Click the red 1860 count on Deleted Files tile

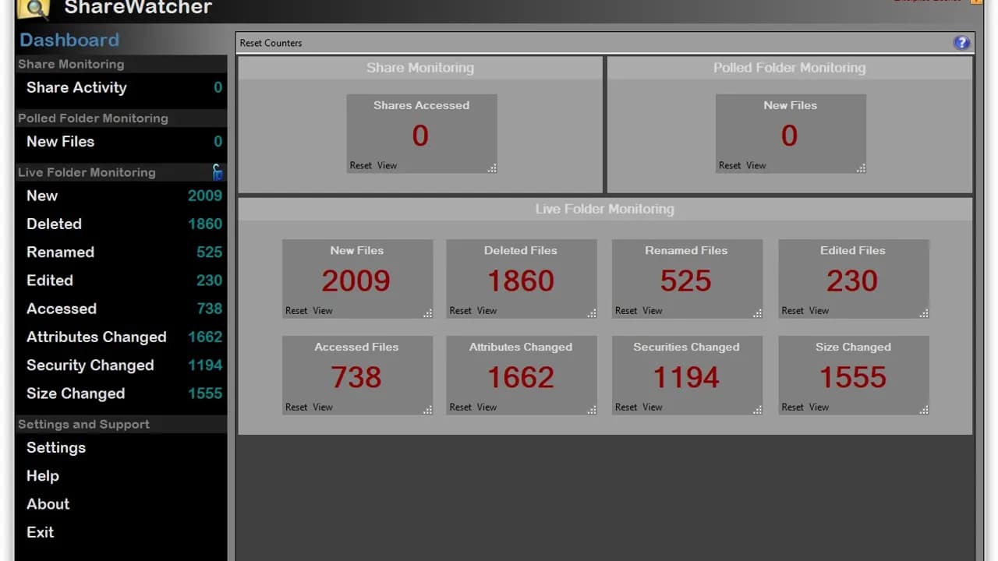click(x=521, y=280)
